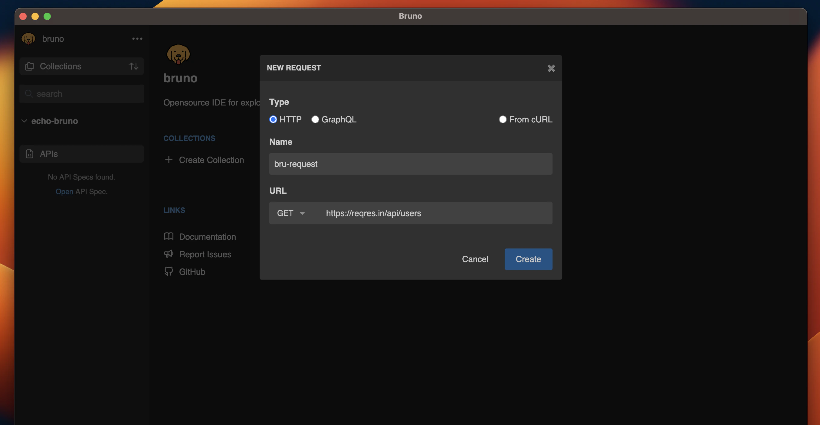
Task: Click the bru-request name field
Action: coord(410,164)
